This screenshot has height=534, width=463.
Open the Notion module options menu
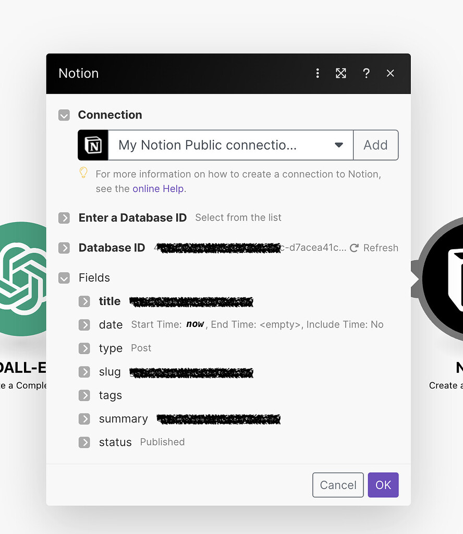click(318, 73)
